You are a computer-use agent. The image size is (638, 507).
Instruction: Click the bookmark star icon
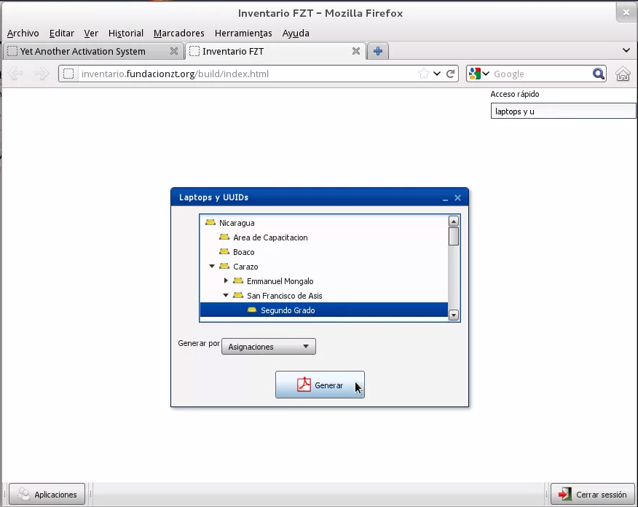tap(423, 74)
